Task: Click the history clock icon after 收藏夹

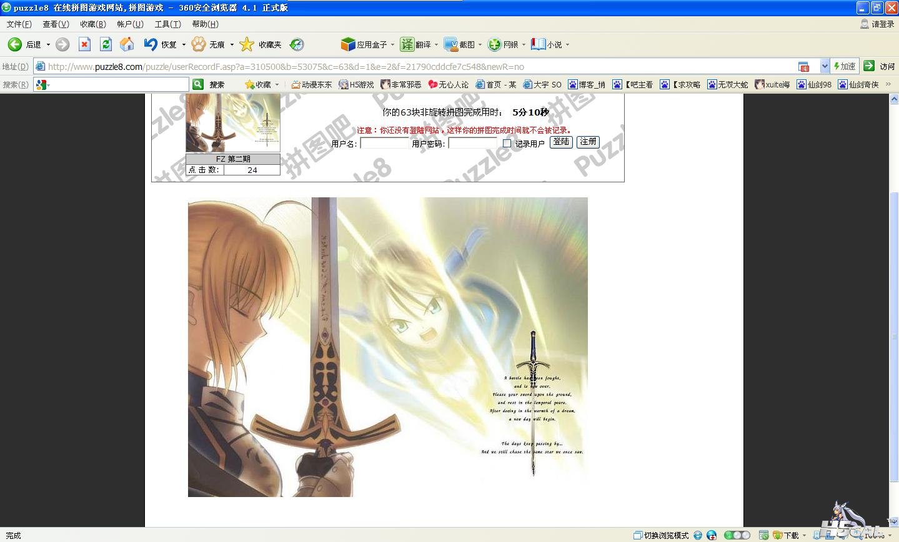Action: [x=297, y=44]
